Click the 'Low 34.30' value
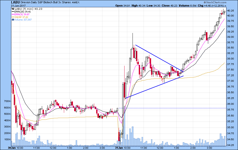 [x=153, y=5]
